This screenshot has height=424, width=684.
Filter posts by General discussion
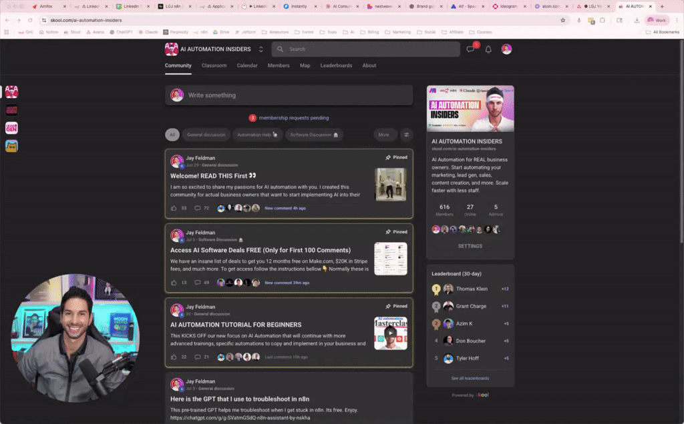[x=206, y=135]
